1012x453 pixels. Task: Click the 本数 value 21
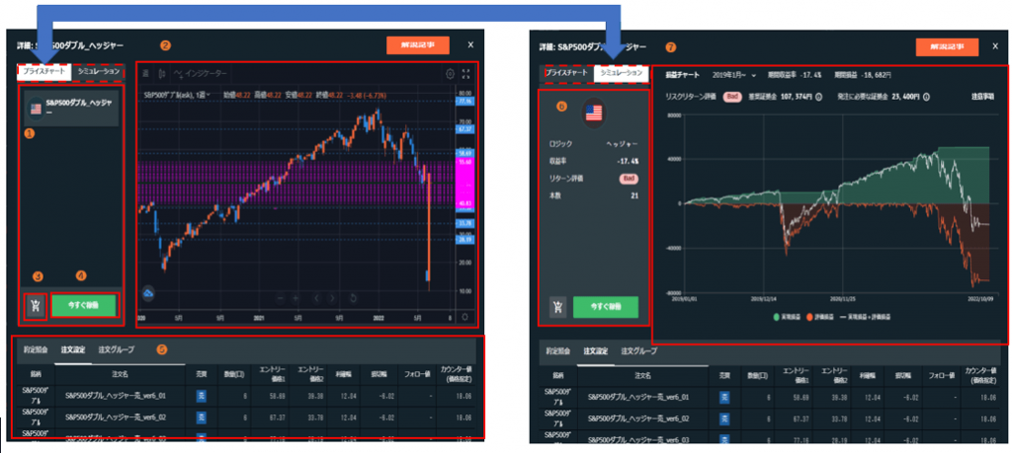tap(633, 194)
